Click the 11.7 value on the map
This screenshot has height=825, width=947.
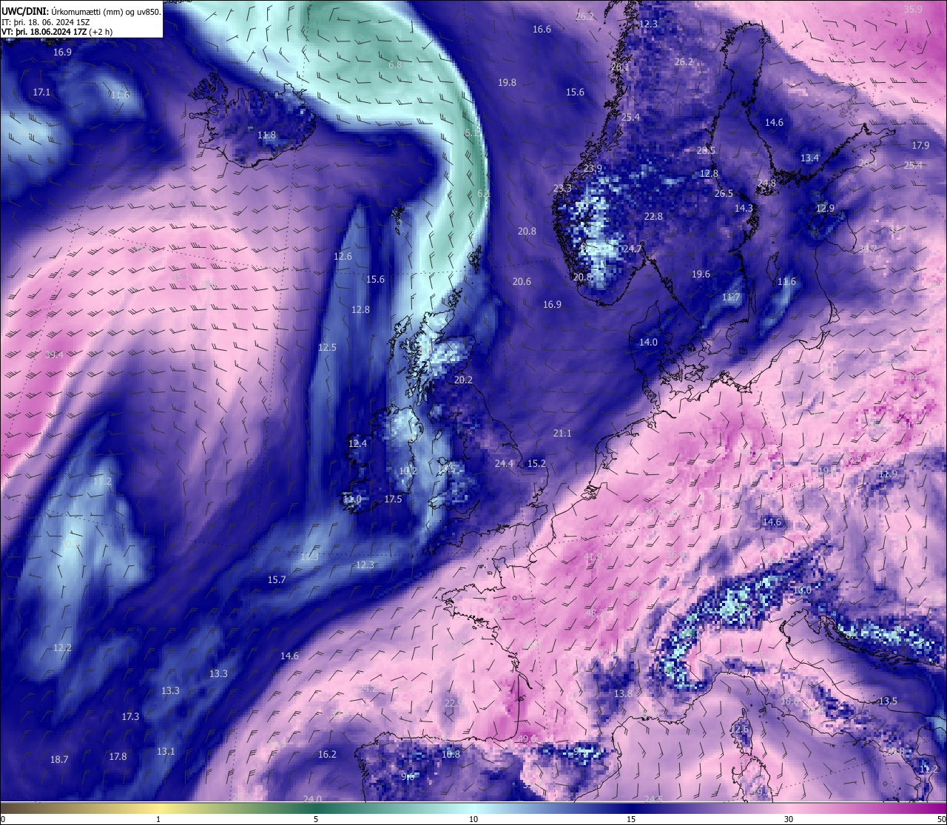730,297
